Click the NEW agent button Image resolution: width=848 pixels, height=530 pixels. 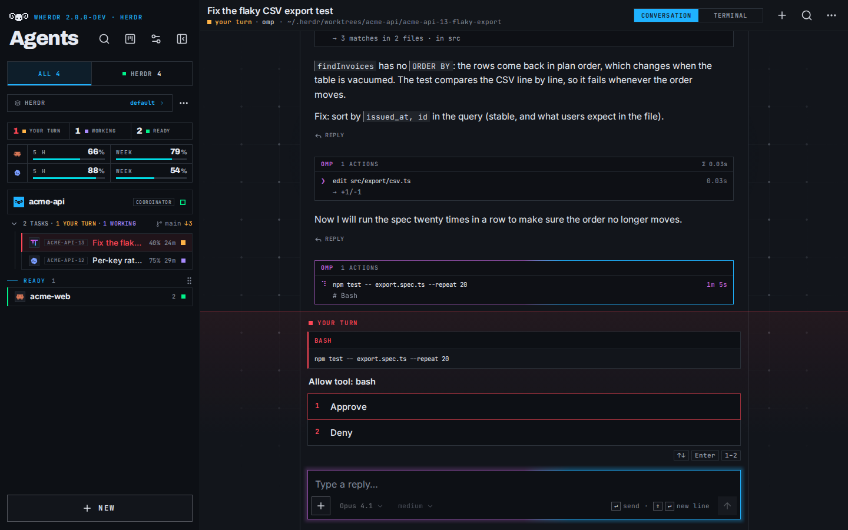pyautogui.click(x=100, y=508)
